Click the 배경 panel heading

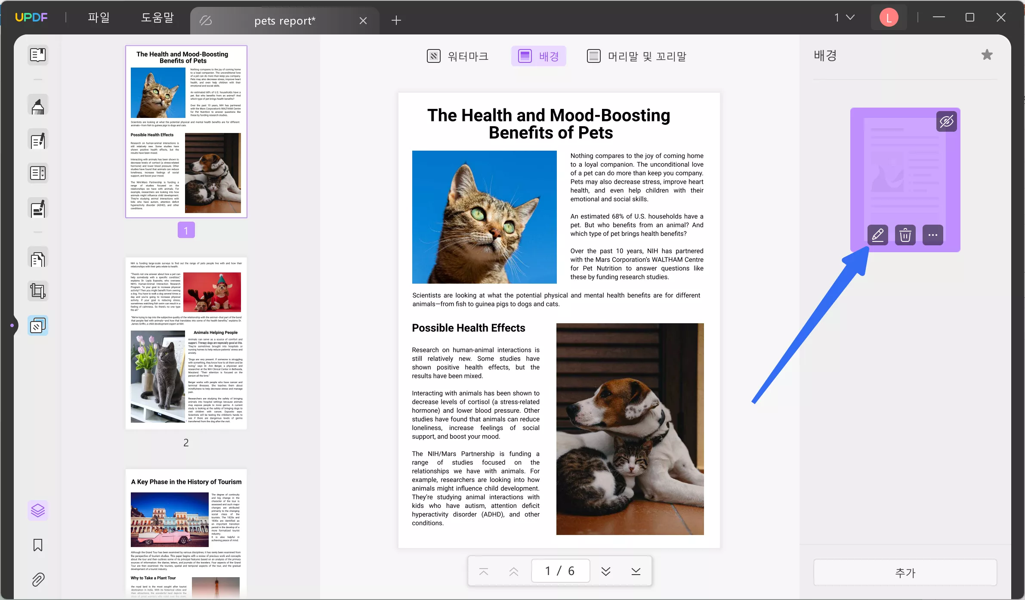(x=825, y=56)
